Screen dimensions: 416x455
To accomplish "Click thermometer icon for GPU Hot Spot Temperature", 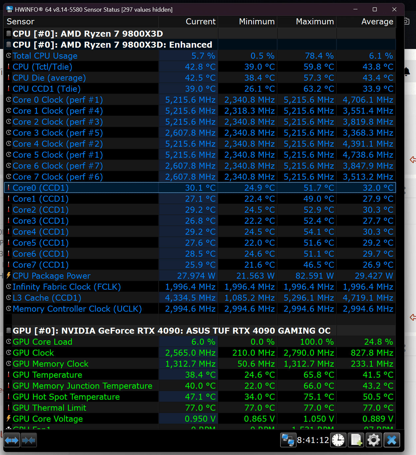I will (9, 397).
